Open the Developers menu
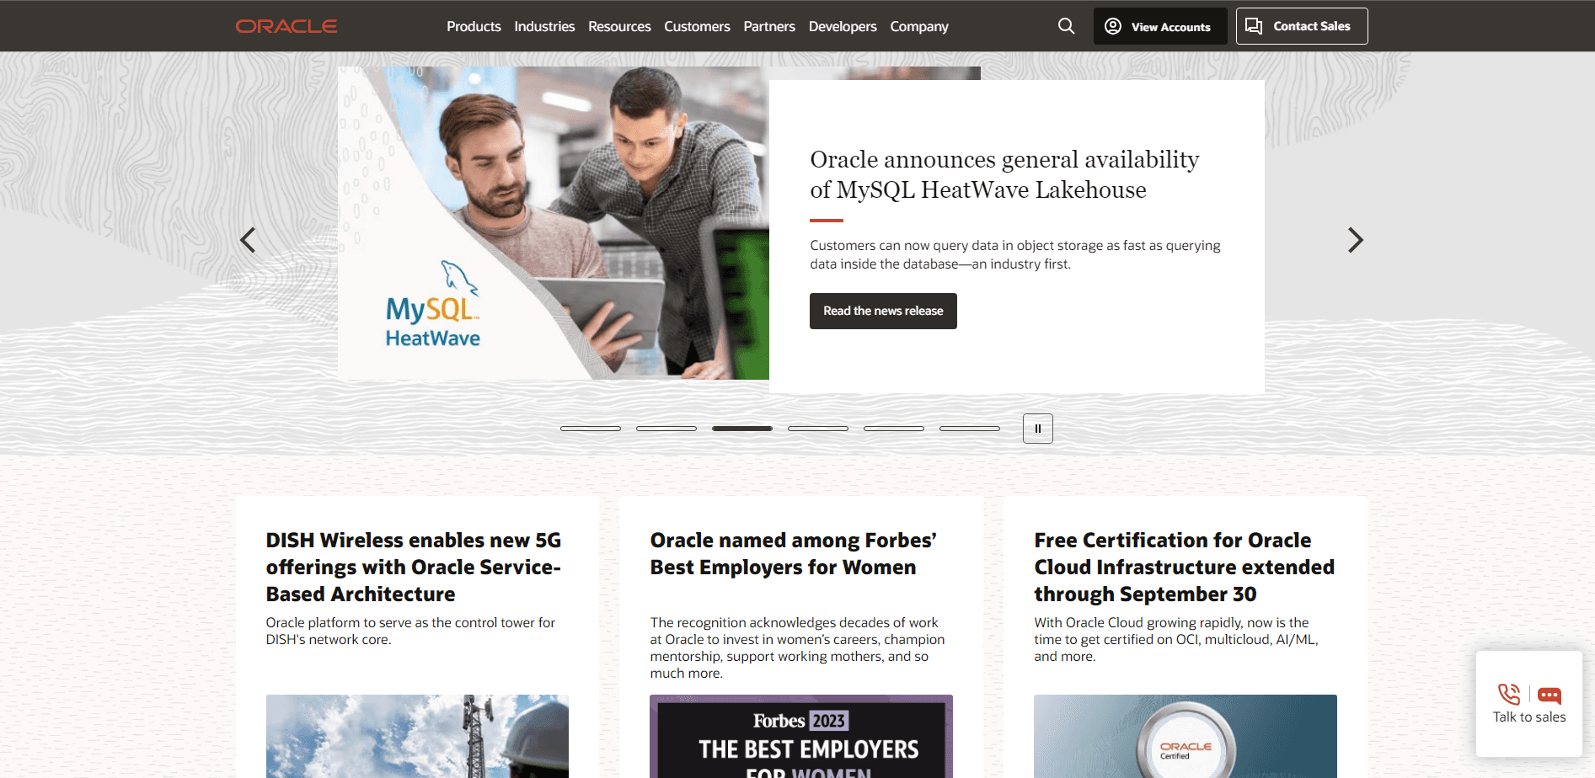The width and height of the screenshot is (1595, 778). [843, 26]
